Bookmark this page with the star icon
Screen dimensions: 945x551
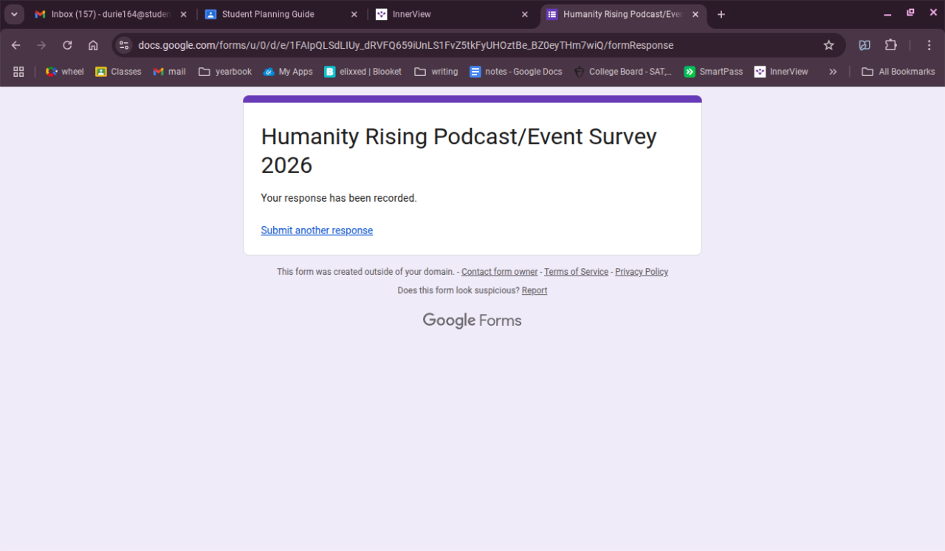pyautogui.click(x=829, y=45)
